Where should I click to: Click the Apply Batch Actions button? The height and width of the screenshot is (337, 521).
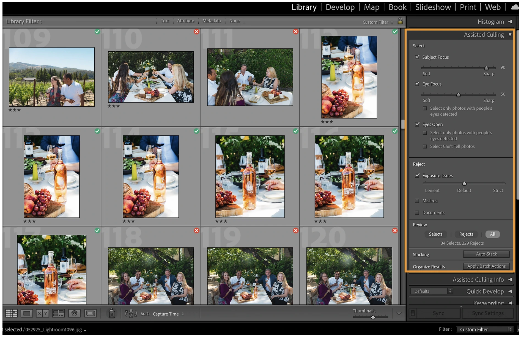click(x=486, y=266)
